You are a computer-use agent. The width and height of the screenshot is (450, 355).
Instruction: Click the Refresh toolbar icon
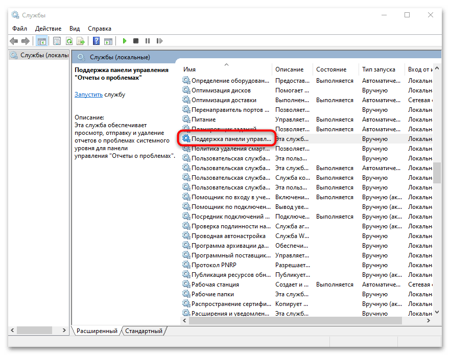point(69,41)
